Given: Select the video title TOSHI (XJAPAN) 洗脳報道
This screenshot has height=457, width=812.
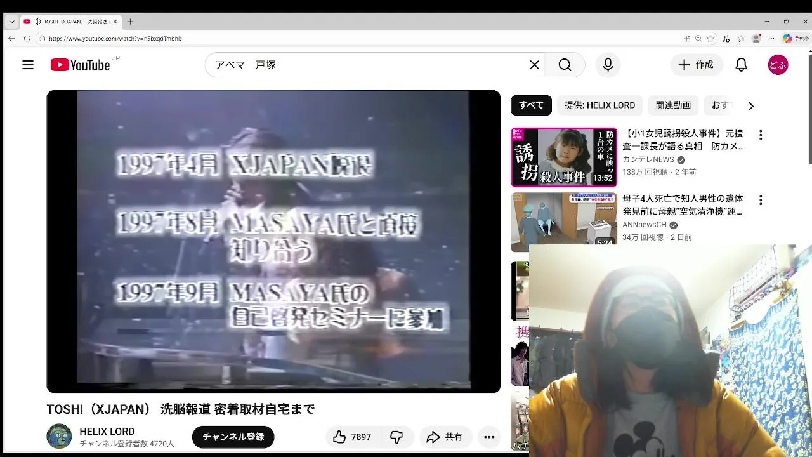Looking at the screenshot, I should coord(181,409).
